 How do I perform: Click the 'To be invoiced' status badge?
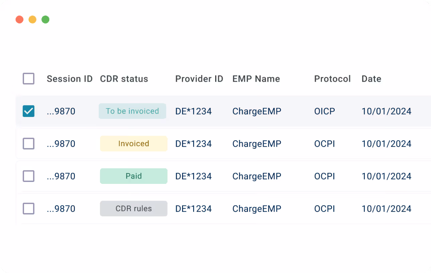click(x=132, y=111)
